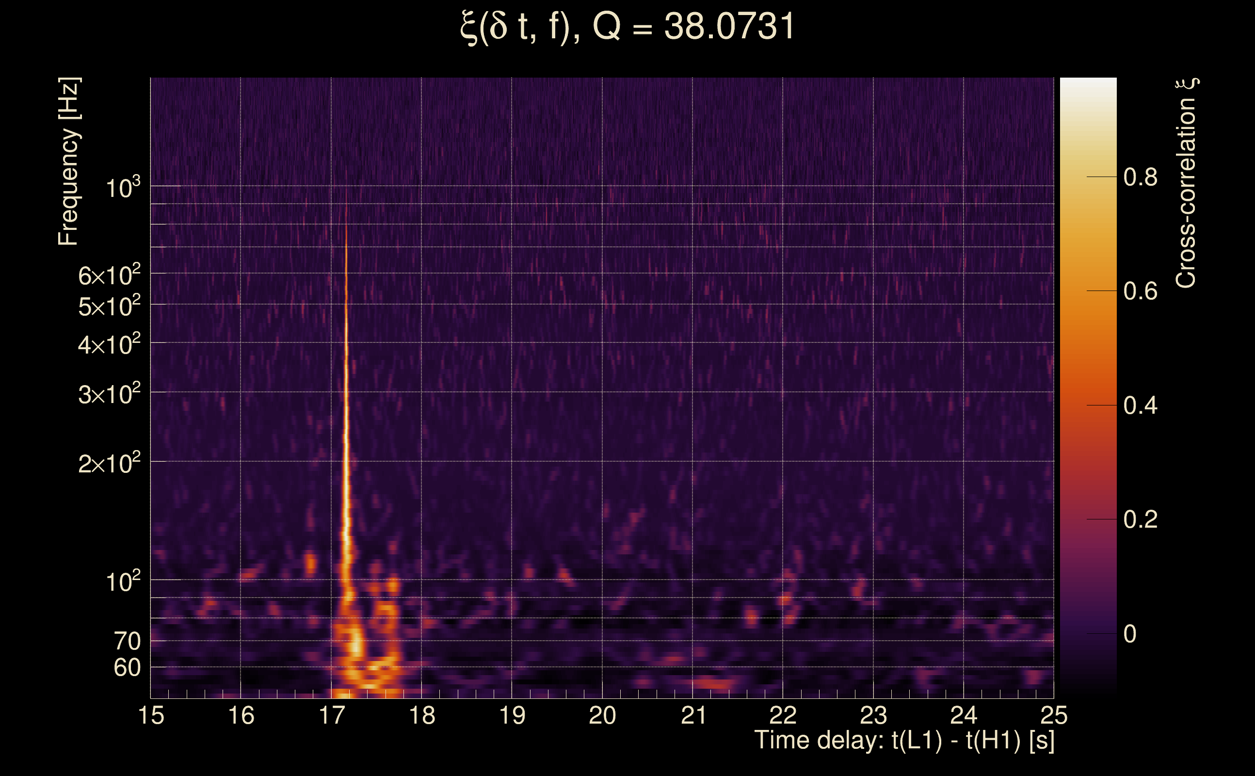Click the 0.8 tick label on colorbar
The width and height of the screenshot is (1255, 776).
pos(1140,178)
